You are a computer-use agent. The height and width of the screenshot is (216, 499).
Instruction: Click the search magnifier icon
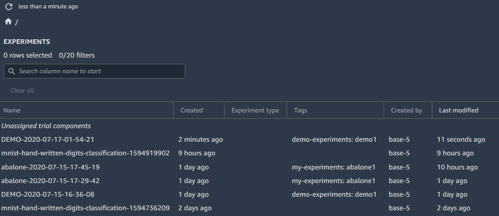pos(12,71)
